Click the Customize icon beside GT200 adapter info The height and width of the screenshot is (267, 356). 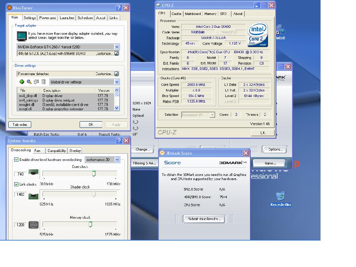(116, 54)
